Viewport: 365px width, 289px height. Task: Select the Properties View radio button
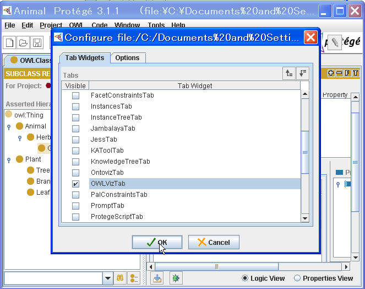298,279
